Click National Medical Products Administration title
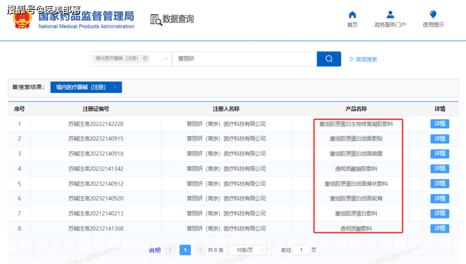466x264 pixels. pyautogui.click(x=86, y=26)
